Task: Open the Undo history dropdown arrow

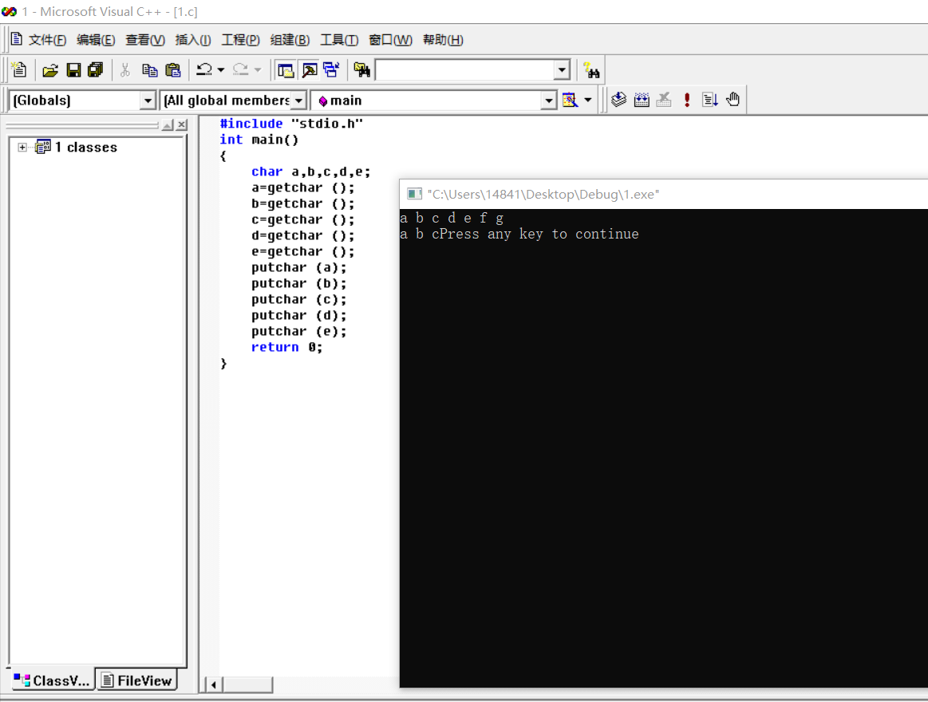Action: click(221, 70)
